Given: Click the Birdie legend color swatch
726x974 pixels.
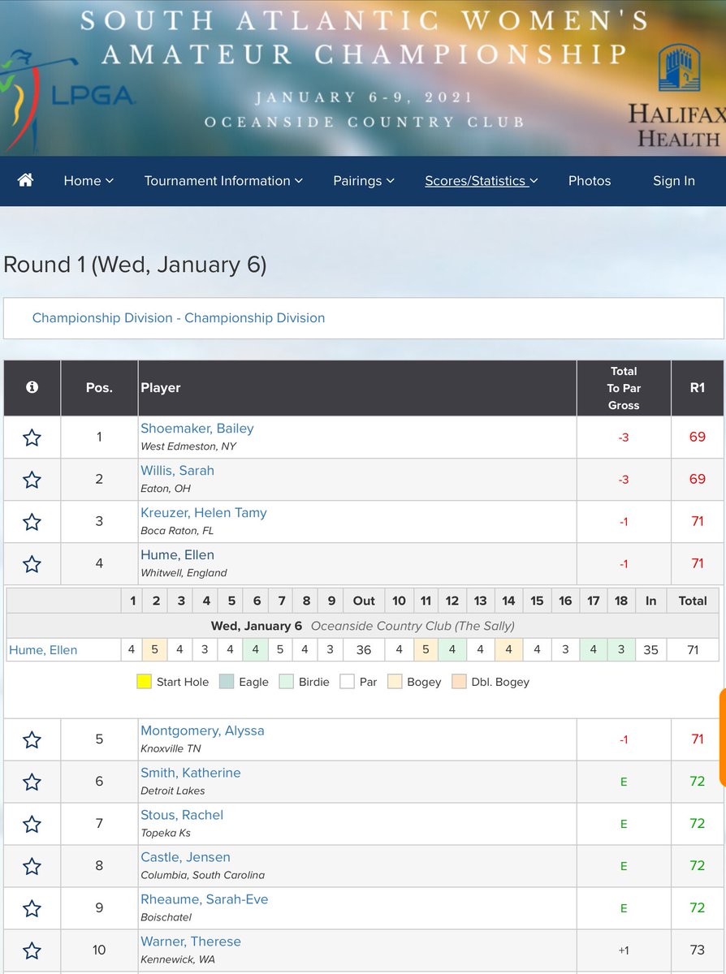Looking at the screenshot, I should [285, 682].
